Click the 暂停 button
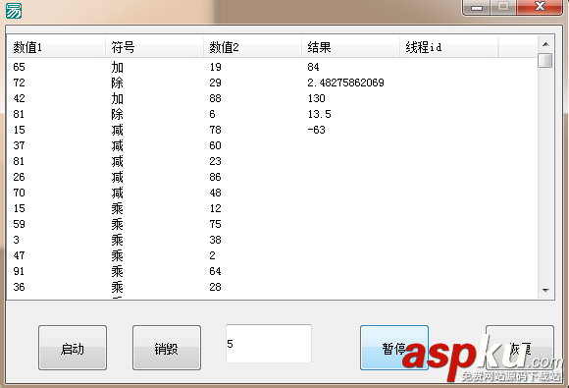This screenshot has width=569, height=388. 394,348
